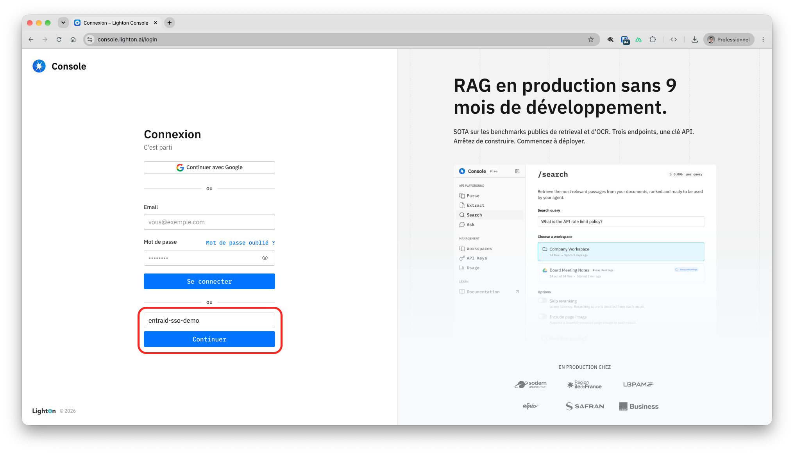Click the 'RAG en production' headline text
Image resolution: width=794 pixels, height=454 pixels.
[x=565, y=96]
